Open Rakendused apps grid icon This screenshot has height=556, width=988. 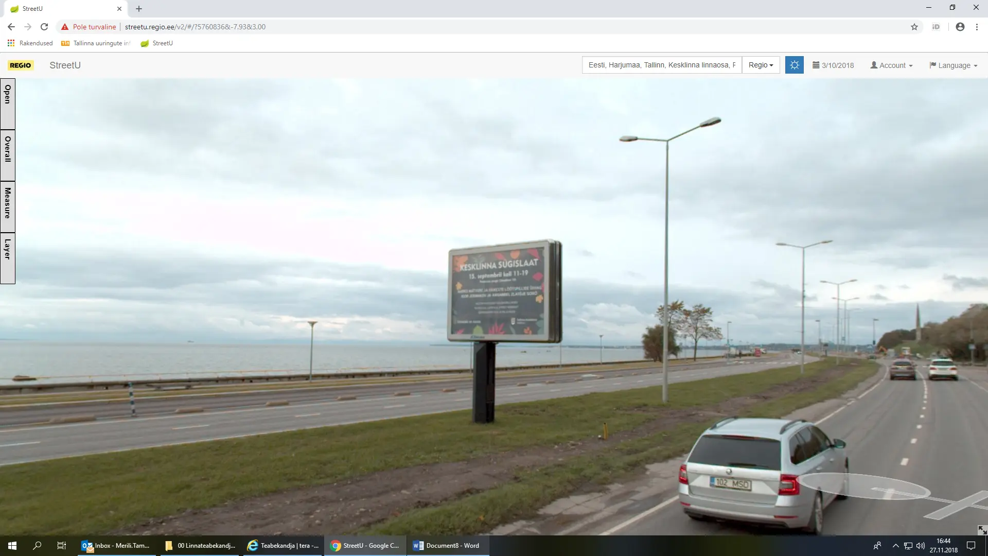click(11, 43)
